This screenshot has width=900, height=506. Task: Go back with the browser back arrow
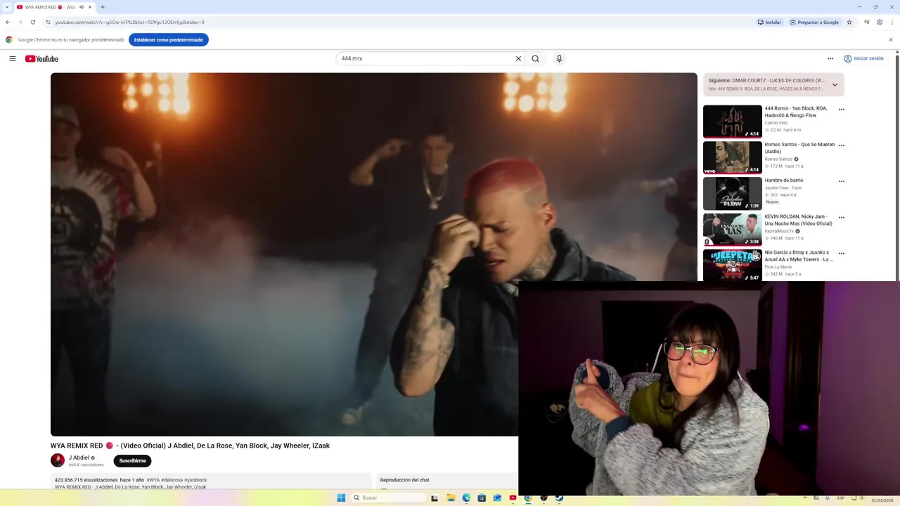[x=8, y=22]
